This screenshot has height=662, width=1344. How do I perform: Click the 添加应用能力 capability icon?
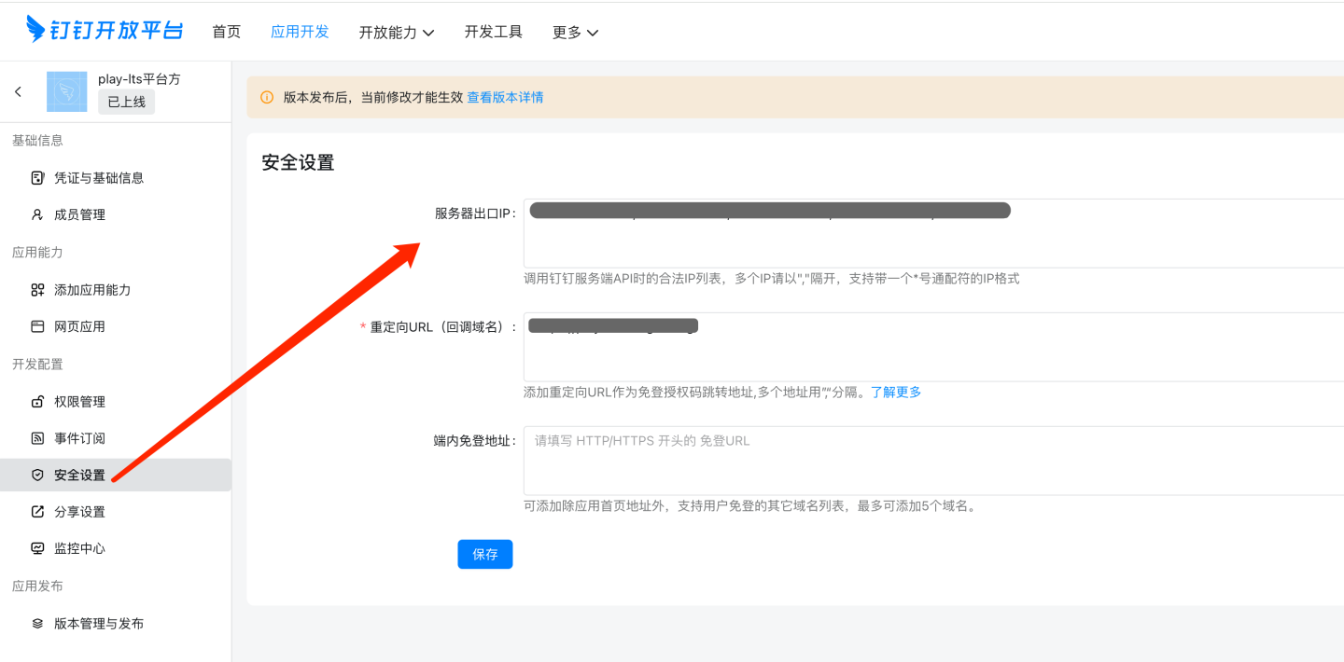[x=36, y=289]
